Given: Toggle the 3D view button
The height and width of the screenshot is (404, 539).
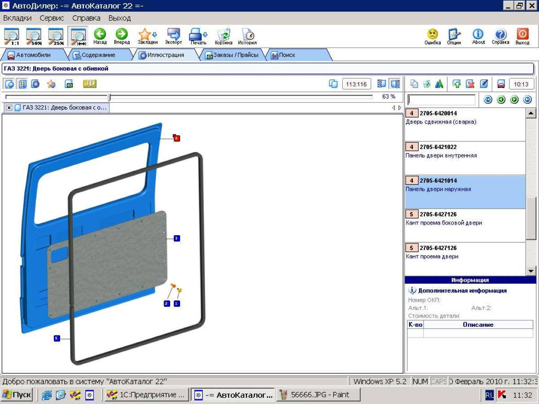Looking at the screenshot, I should pos(89,84).
